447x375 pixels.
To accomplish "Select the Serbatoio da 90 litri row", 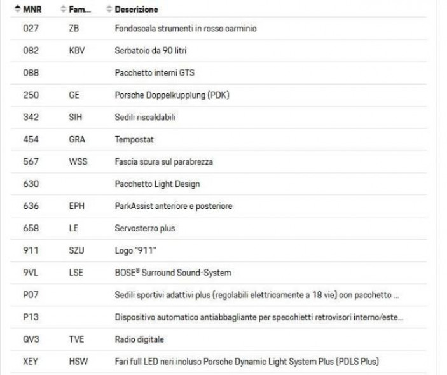I will 219,51.
